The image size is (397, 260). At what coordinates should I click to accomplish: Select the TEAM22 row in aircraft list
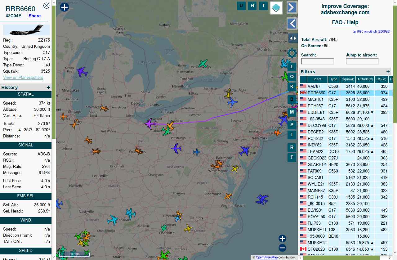[346, 151]
